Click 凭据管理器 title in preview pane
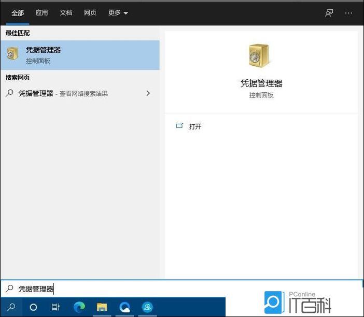The image size is (364, 317). click(261, 83)
